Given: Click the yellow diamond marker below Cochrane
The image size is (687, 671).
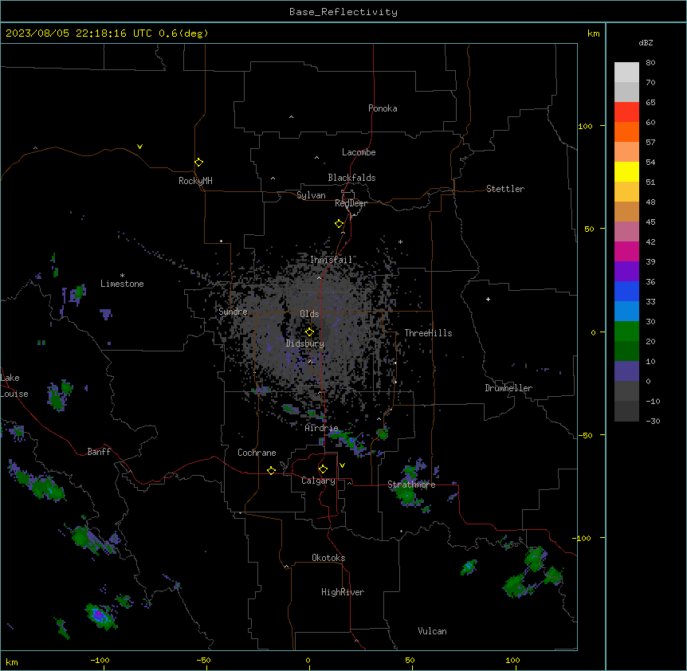Looking at the screenshot, I should (271, 470).
